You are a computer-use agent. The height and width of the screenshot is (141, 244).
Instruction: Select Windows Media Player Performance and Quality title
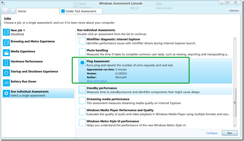120,110
